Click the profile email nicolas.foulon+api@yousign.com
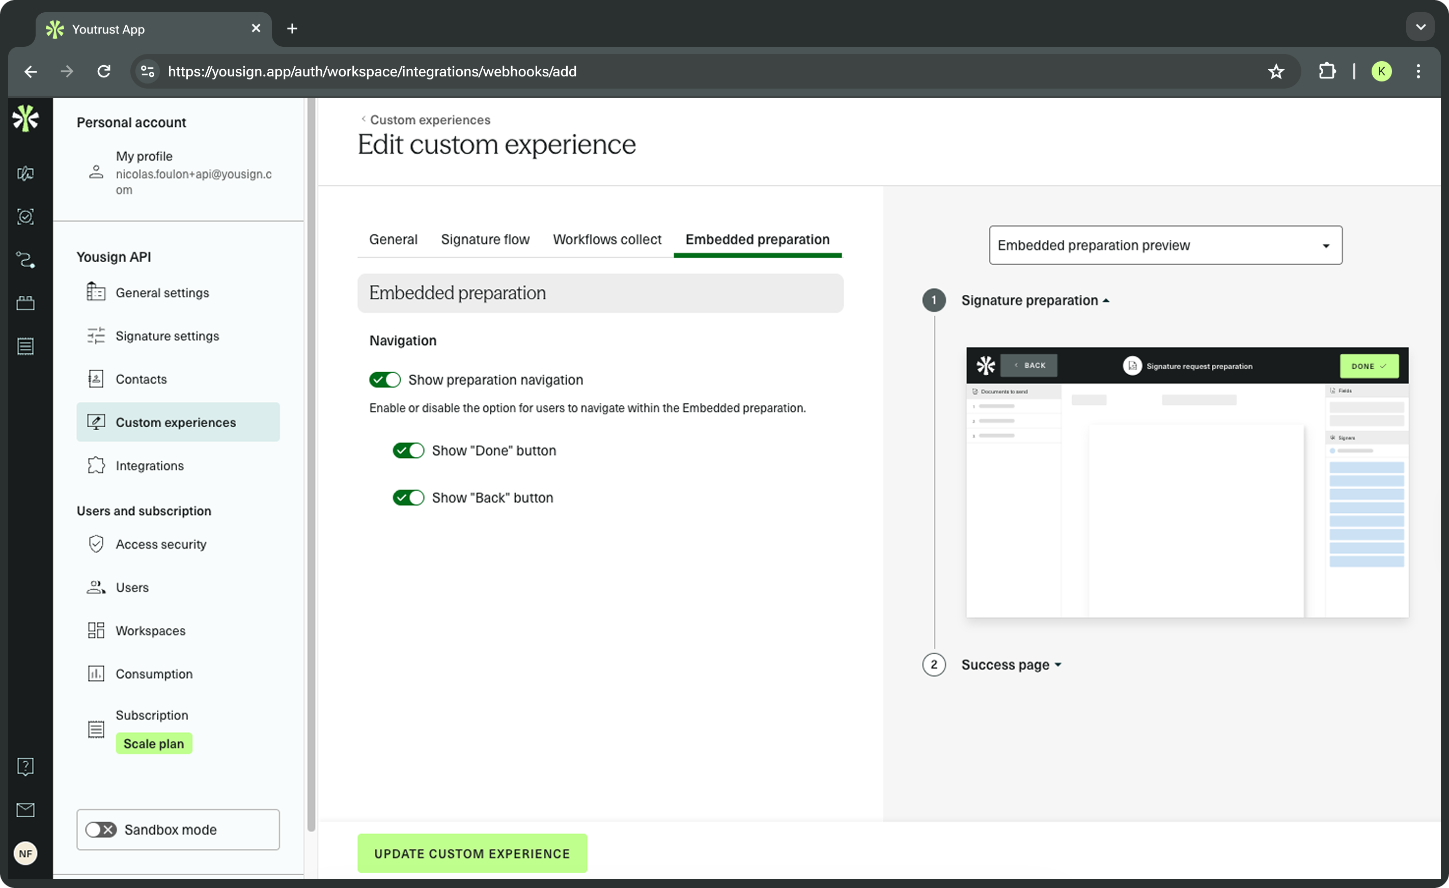This screenshot has height=888, width=1449. [x=193, y=182]
